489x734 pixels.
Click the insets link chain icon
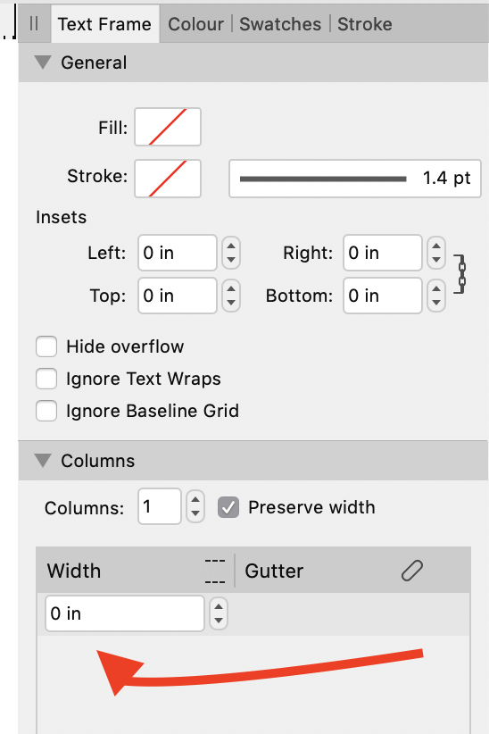[460, 274]
